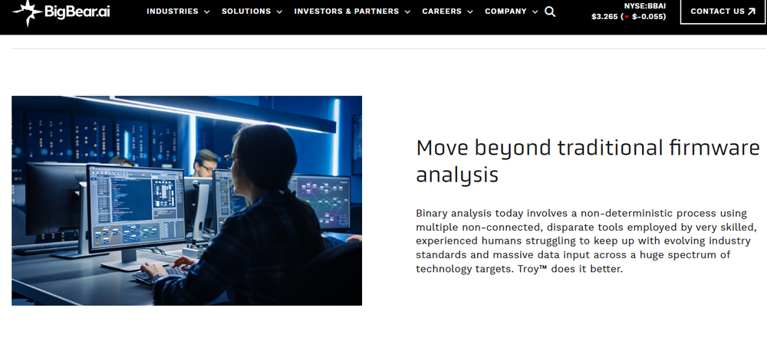The image size is (767, 347).
Task: Open the Solutions menu
Action: click(x=246, y=11)
